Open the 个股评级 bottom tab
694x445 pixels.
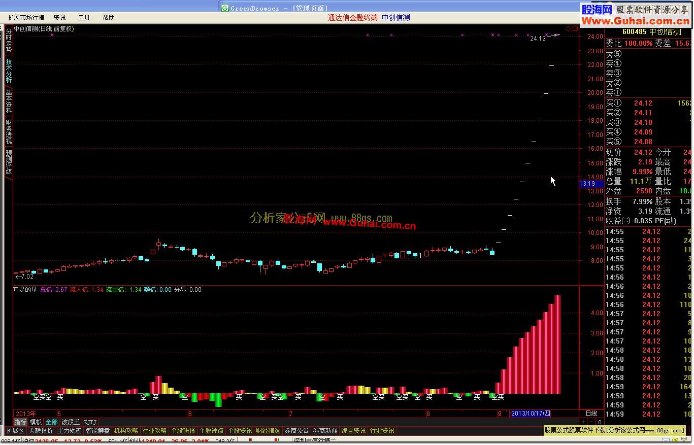coord(211,431)
